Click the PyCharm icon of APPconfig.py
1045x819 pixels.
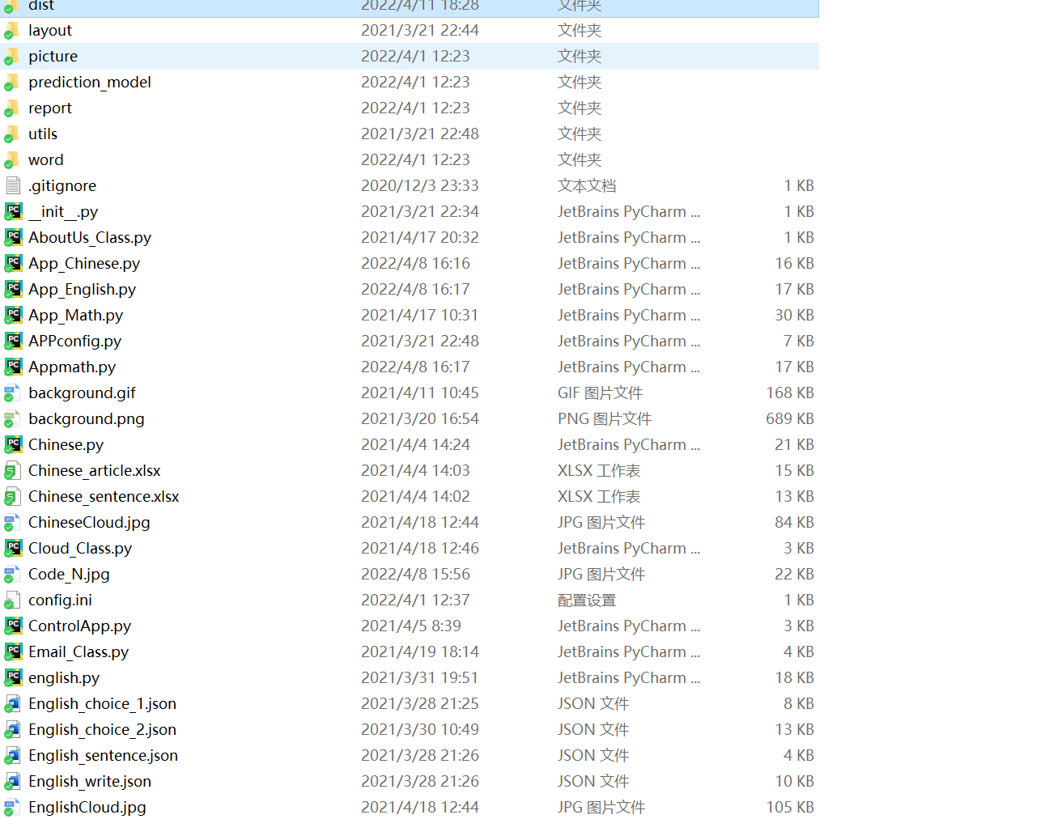coord(13,342)
